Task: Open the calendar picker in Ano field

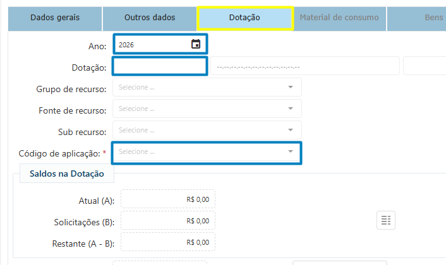Action: (196, 44)
